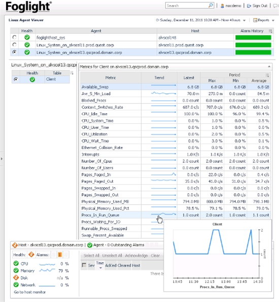Viewport: 279px width, 302px height.
Task: Sort by Average column header
Action: tap(259, 81)
